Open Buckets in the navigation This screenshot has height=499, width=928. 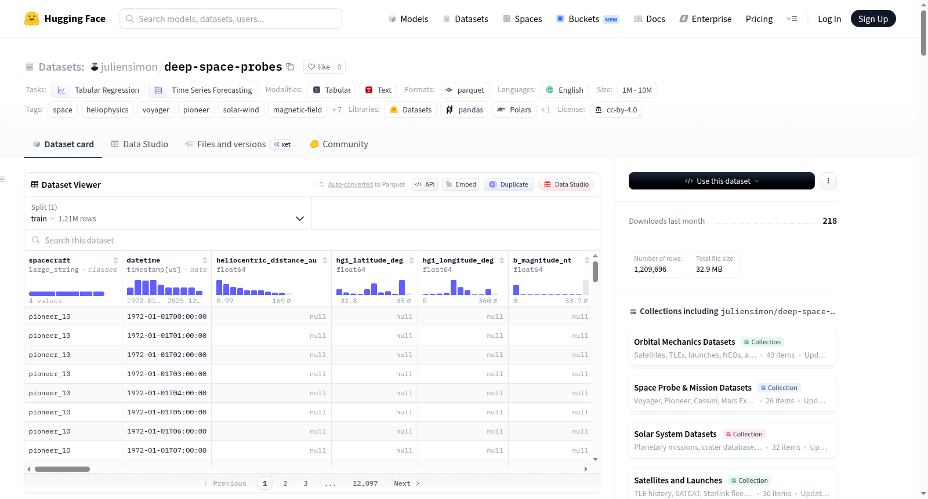pyautogui.click(x=588, y=19)
